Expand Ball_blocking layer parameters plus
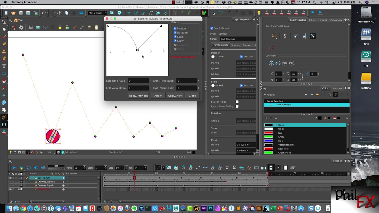379x213 pixels. [63, 178]
